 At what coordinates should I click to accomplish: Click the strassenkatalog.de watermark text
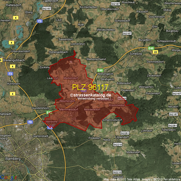click(x=90, y=95)
